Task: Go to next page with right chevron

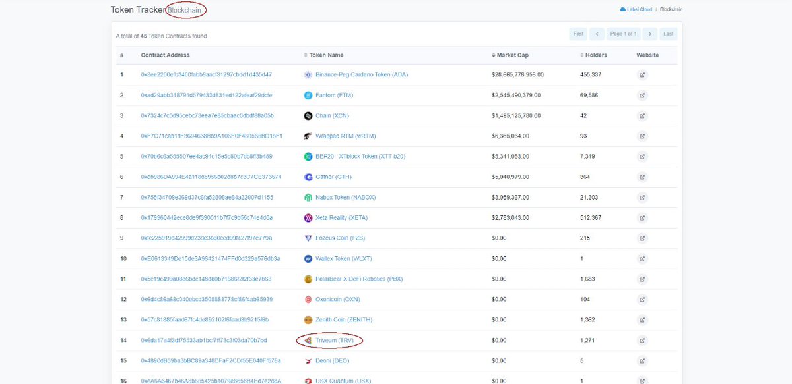Action: (649, 34)
